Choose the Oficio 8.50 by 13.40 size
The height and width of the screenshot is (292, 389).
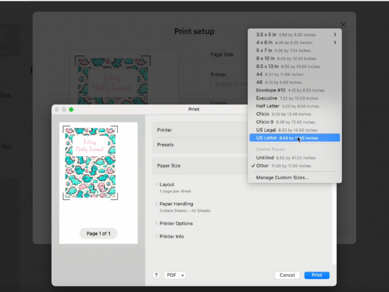coord(294,114)
